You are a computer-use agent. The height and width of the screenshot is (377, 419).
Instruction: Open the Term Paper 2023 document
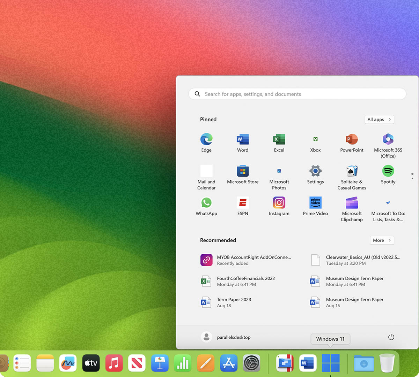234,302
